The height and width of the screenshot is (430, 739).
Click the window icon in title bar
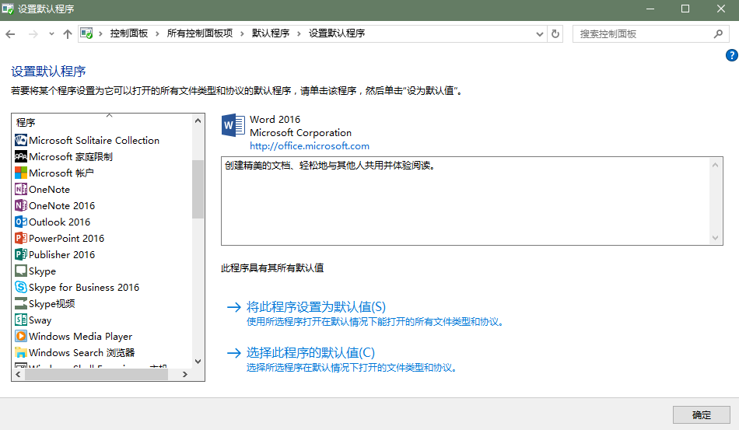(x=8, y=9)
